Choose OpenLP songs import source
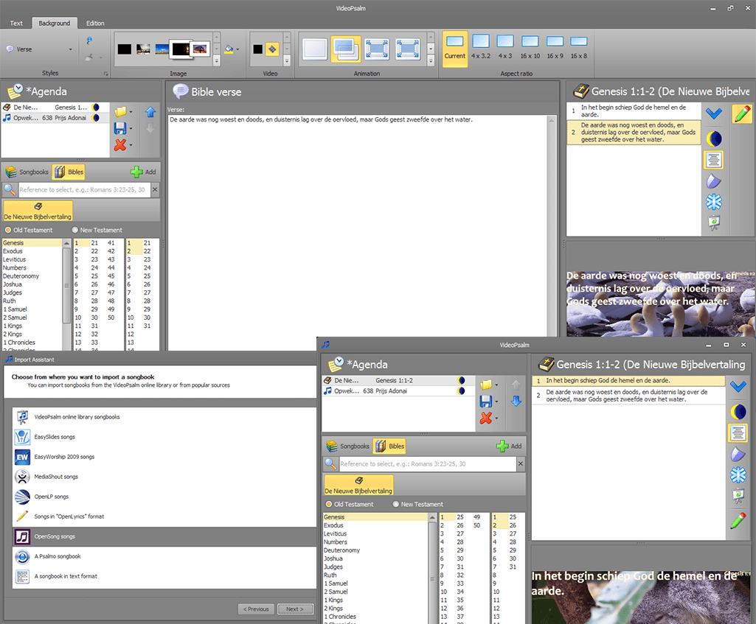The width and height of the screenshot is (756, 624). (x=164, y=497)
